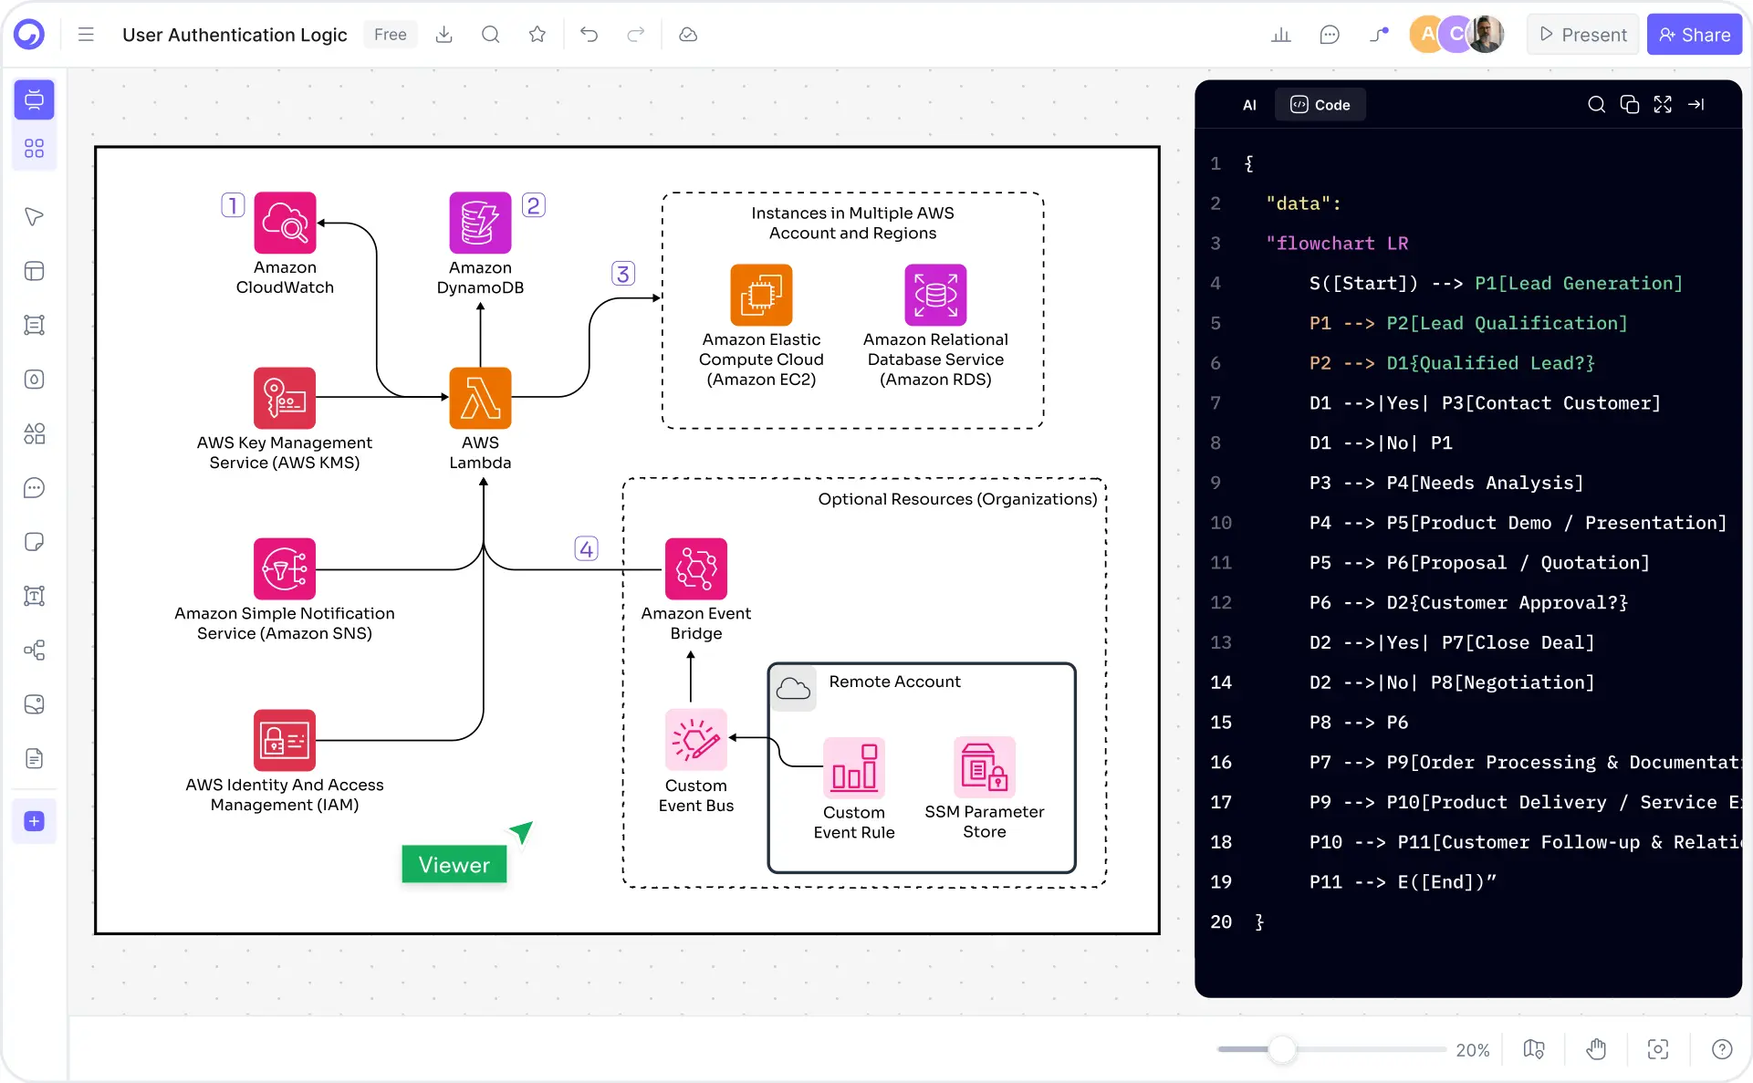This screenshot has width=1753, height=1083.
Task: Open the main hamburger menu
Action: pyautogui.click(x=85, y=34)
